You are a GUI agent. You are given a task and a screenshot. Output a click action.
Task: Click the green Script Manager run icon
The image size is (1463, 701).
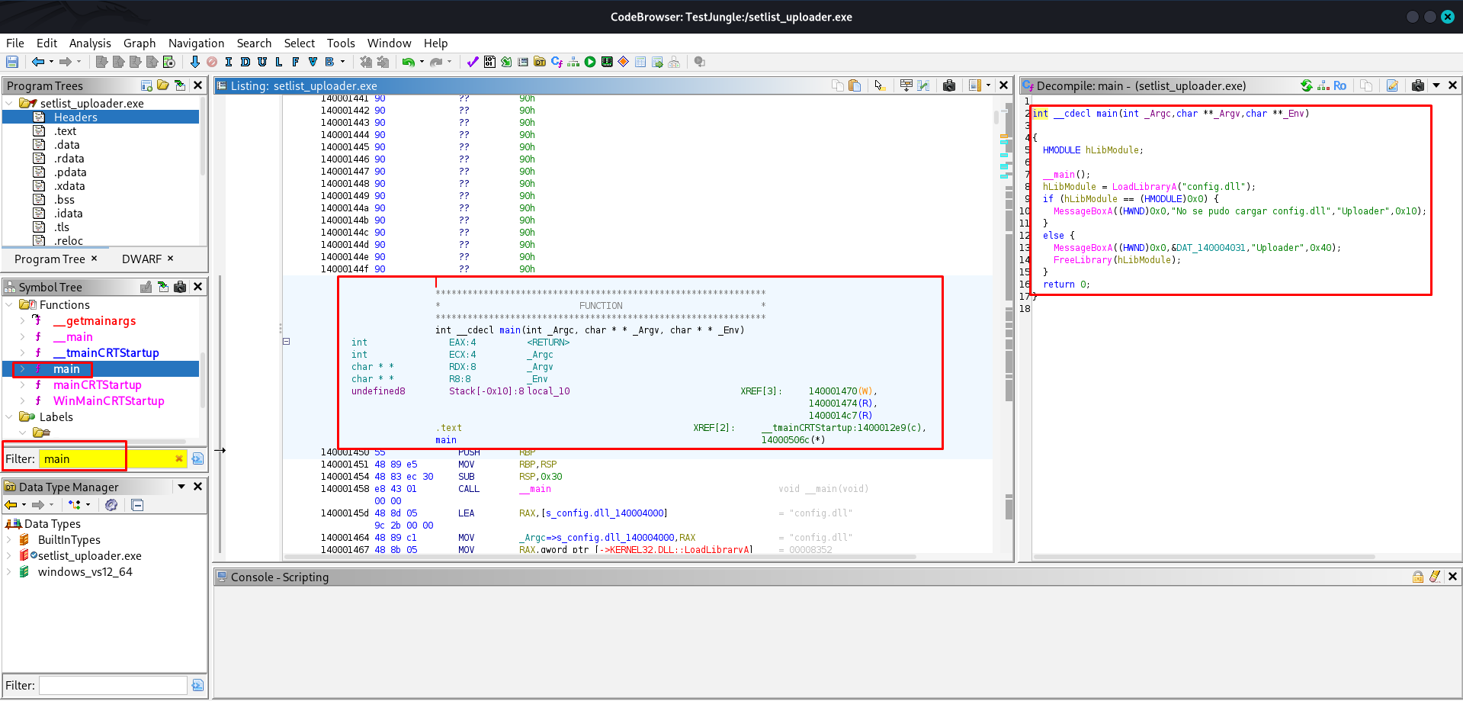click(590, 62)
